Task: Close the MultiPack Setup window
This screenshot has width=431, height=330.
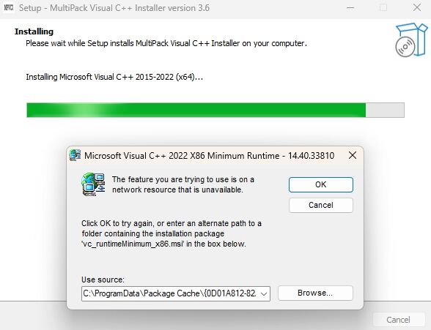Action: (416, 7)
